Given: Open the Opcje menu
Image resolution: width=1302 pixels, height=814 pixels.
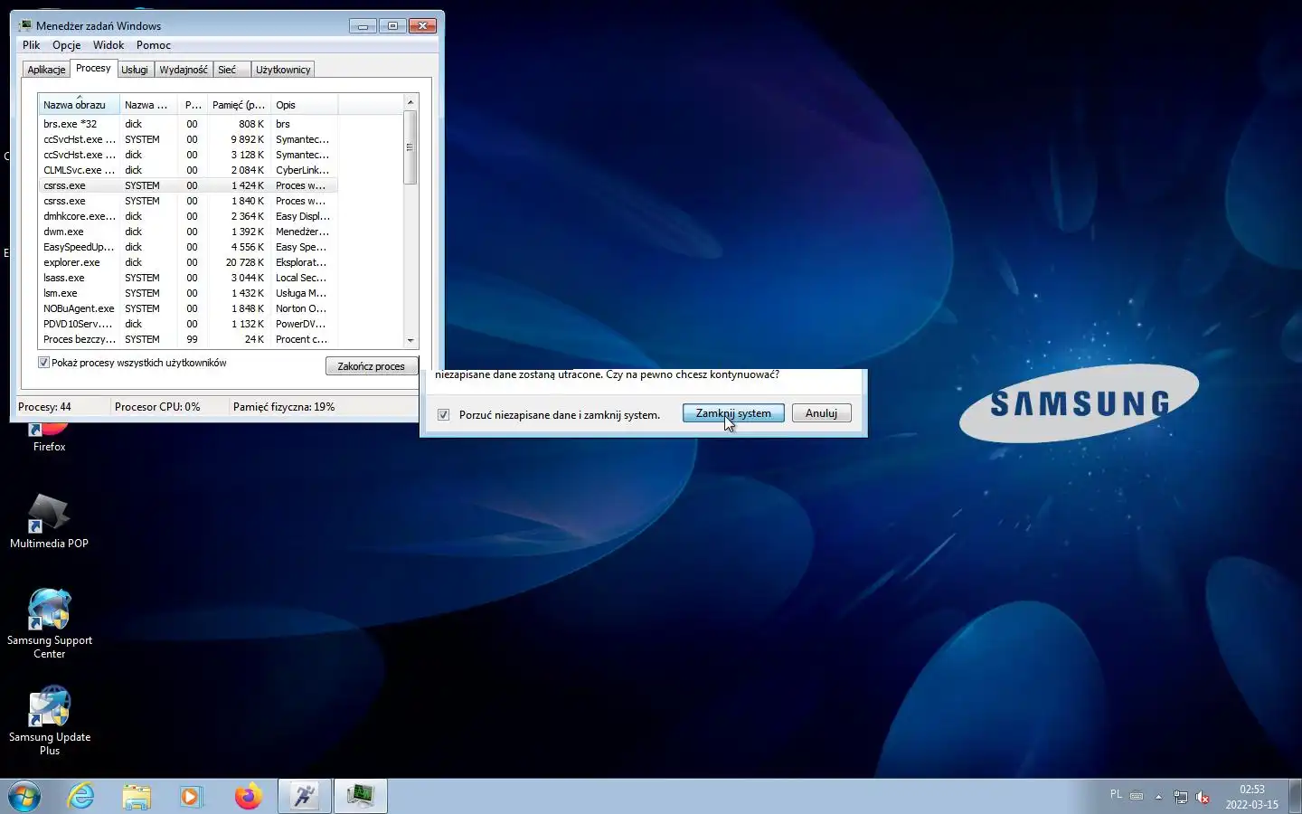Looking at the screenshot, I should point(67,45).
